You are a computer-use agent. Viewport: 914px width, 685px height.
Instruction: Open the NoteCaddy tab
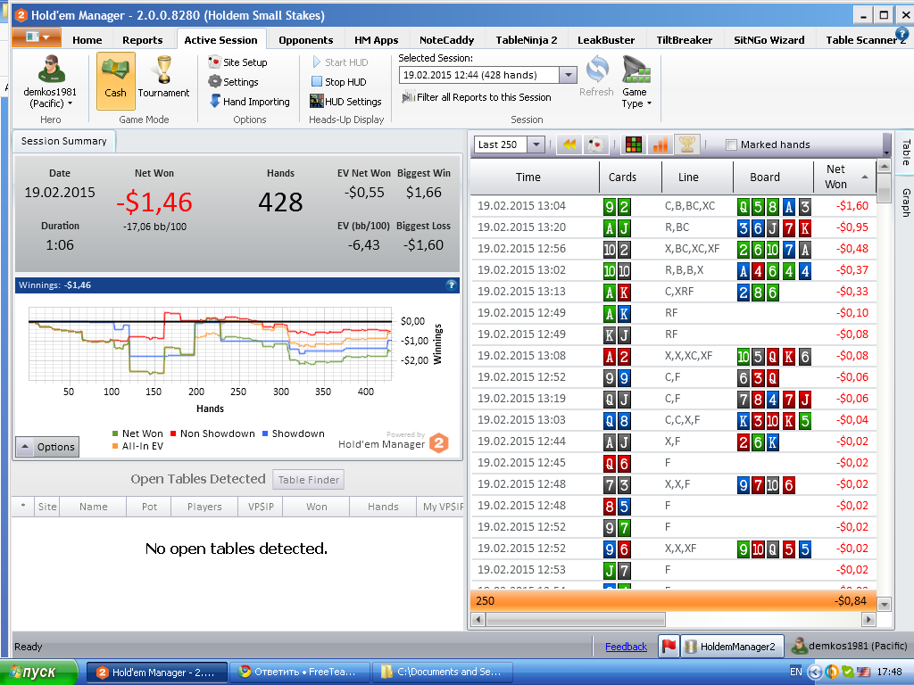(446, 39)
